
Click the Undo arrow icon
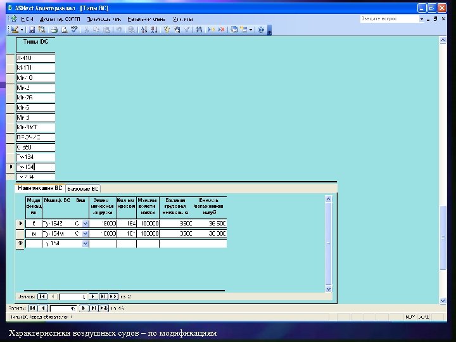[118, 30]
